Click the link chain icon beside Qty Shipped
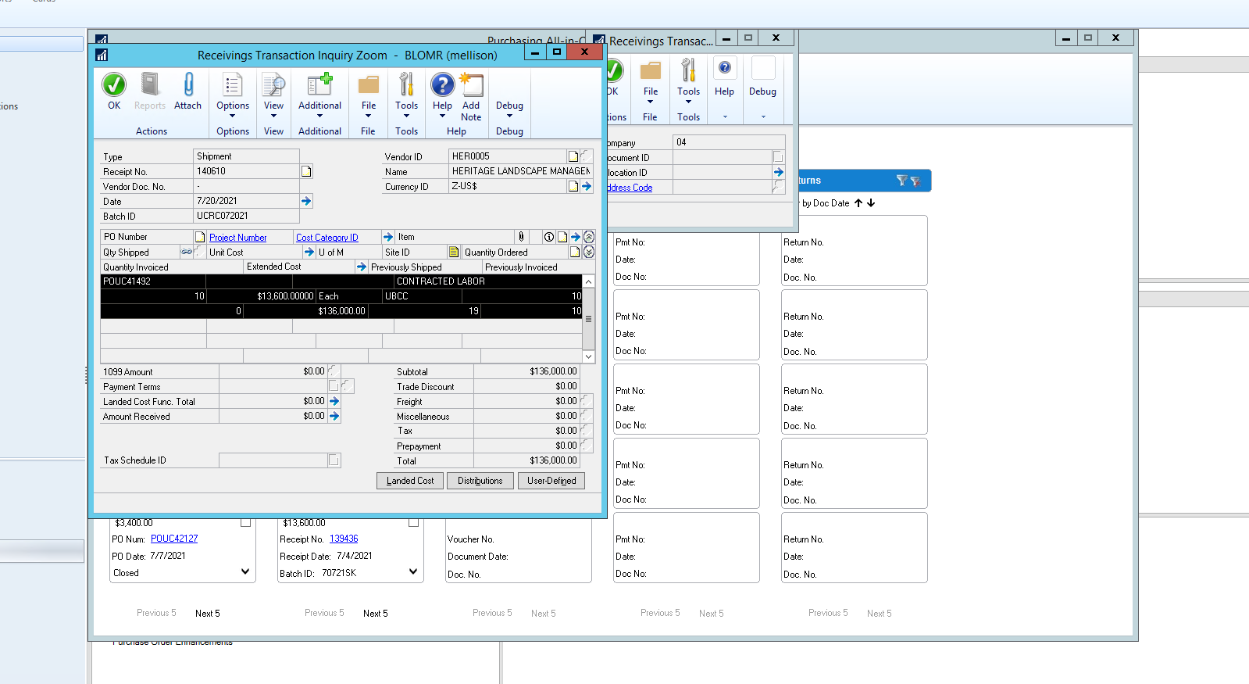 coord(187,252)
